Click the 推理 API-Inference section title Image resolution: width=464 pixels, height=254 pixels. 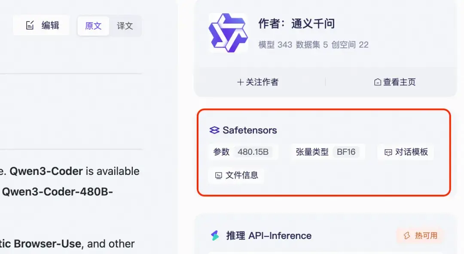pos(269,236)
